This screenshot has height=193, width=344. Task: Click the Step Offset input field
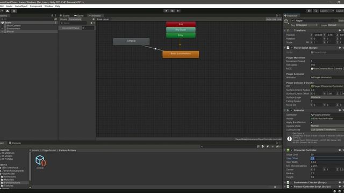click(x=327, y=159)
